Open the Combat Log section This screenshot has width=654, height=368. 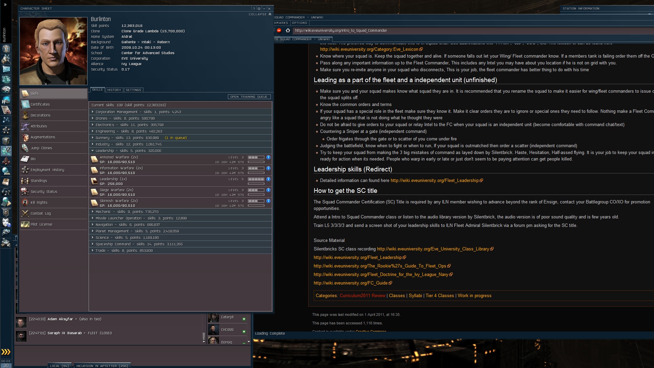[41, 214]
